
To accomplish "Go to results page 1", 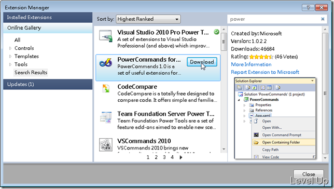I will 148,157.
